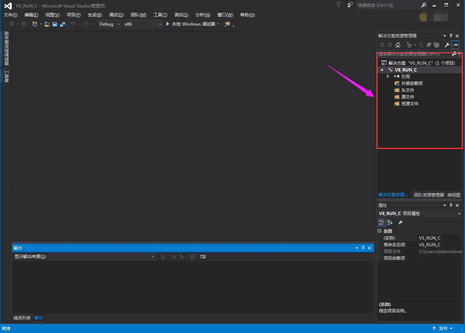Click the Pending Changes Filter clock icon
Image resolution: width=465 pixels, height=333 pixels.
[409, 45]
